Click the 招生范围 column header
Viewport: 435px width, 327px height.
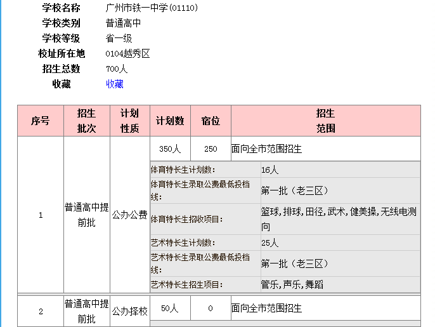(326, 121)
